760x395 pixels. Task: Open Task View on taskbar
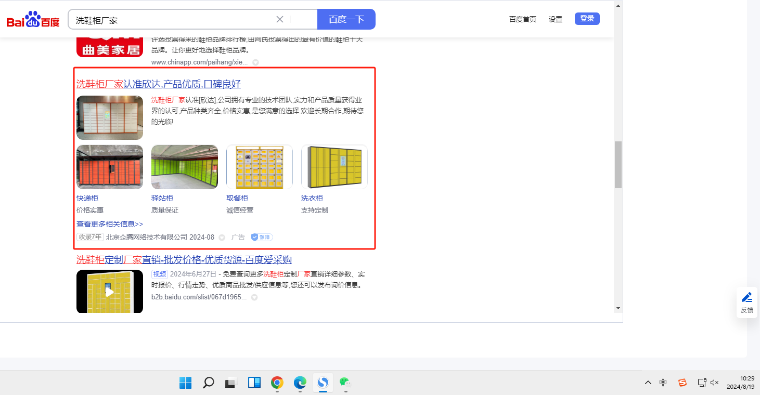(231, 383)
